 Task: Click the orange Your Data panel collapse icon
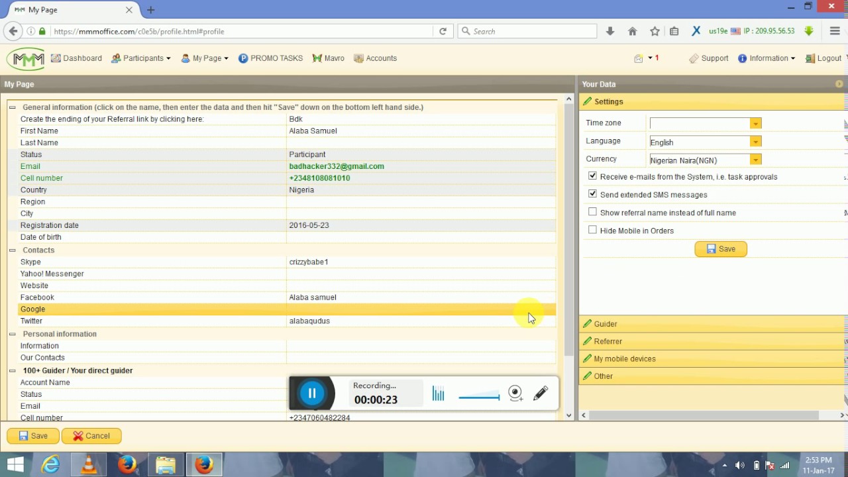click(x=839, y=84)
